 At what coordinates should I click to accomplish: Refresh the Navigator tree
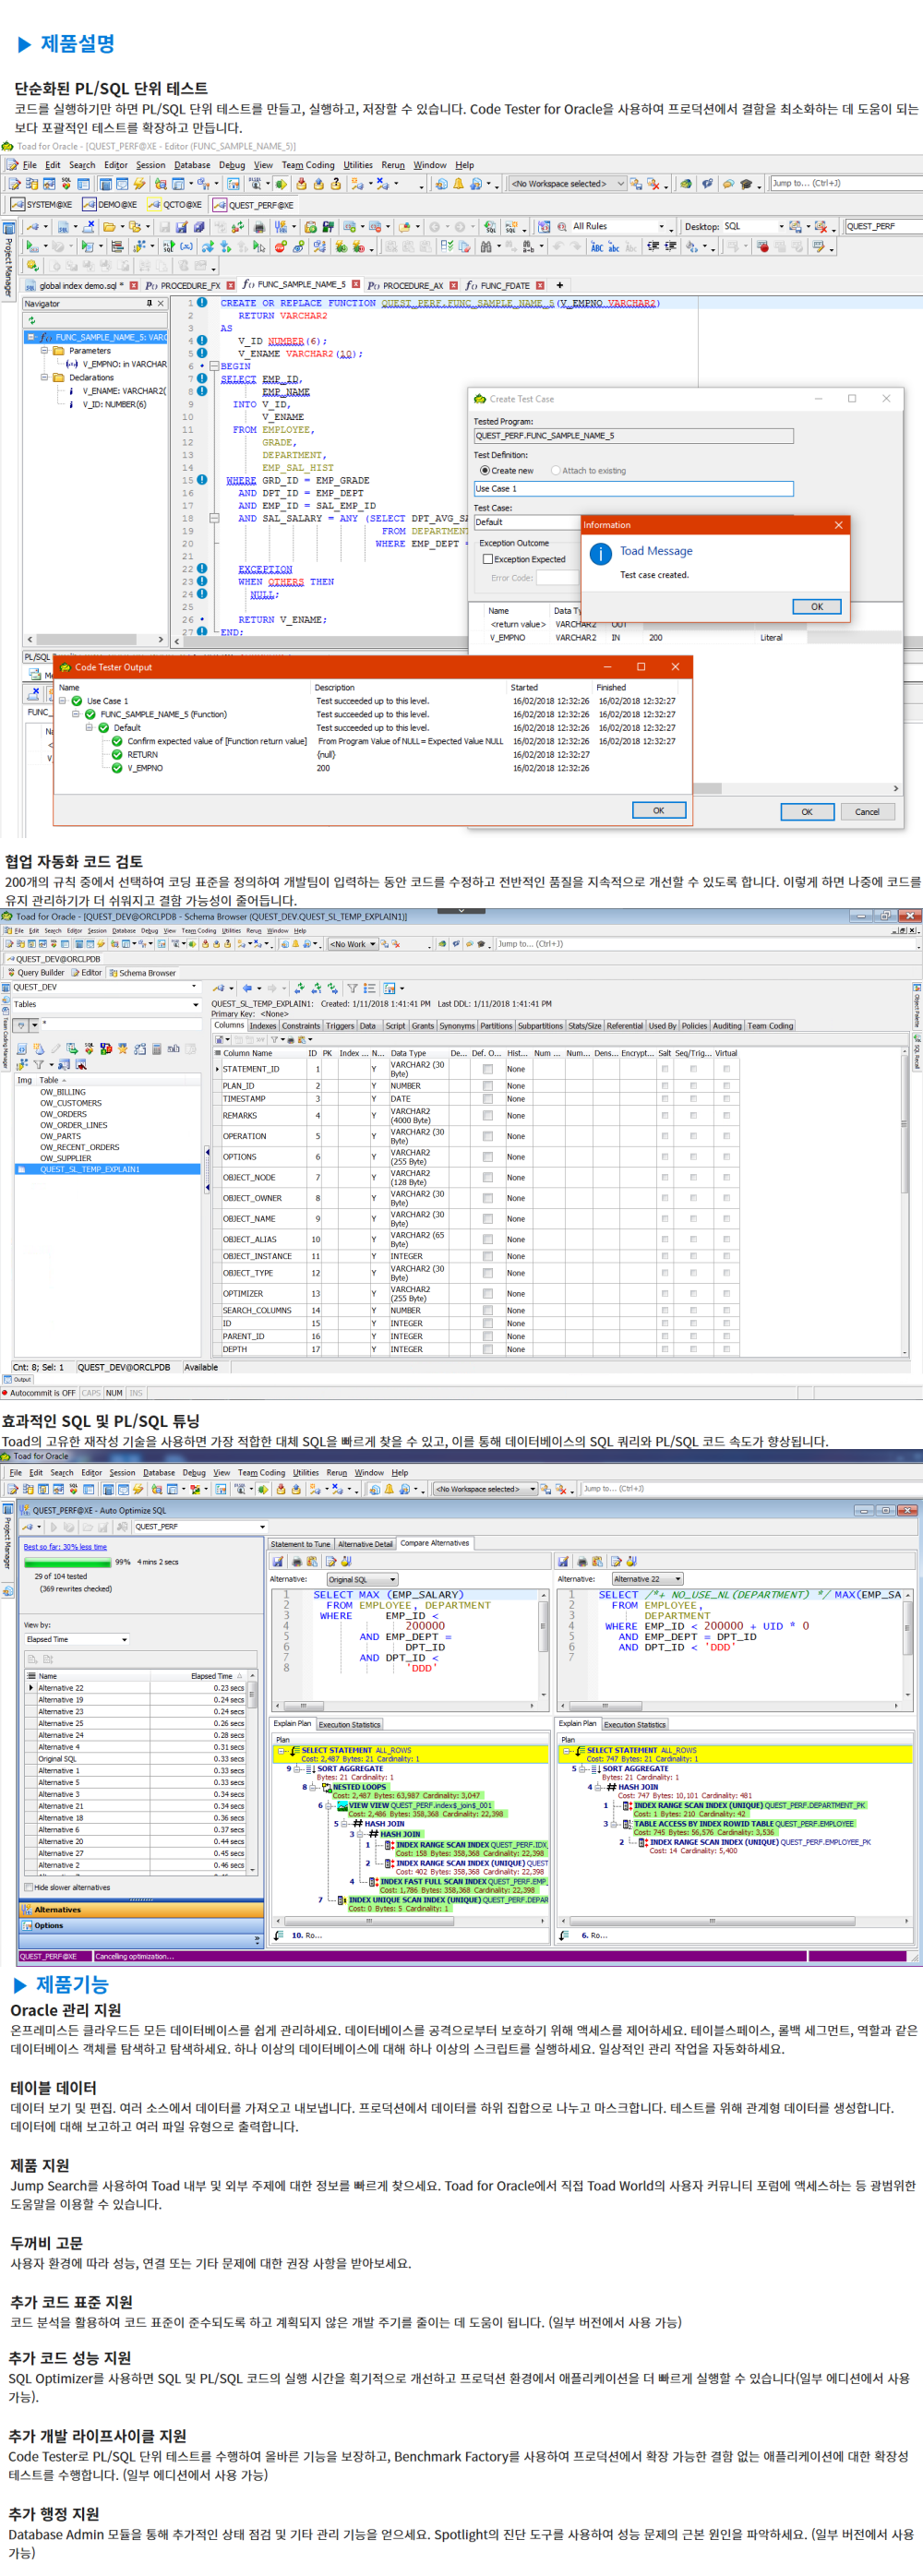click(32, 321)
